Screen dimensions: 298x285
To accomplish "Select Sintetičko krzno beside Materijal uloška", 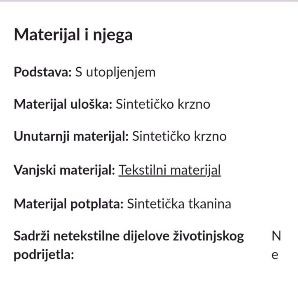I will click(x=163, y=104).
